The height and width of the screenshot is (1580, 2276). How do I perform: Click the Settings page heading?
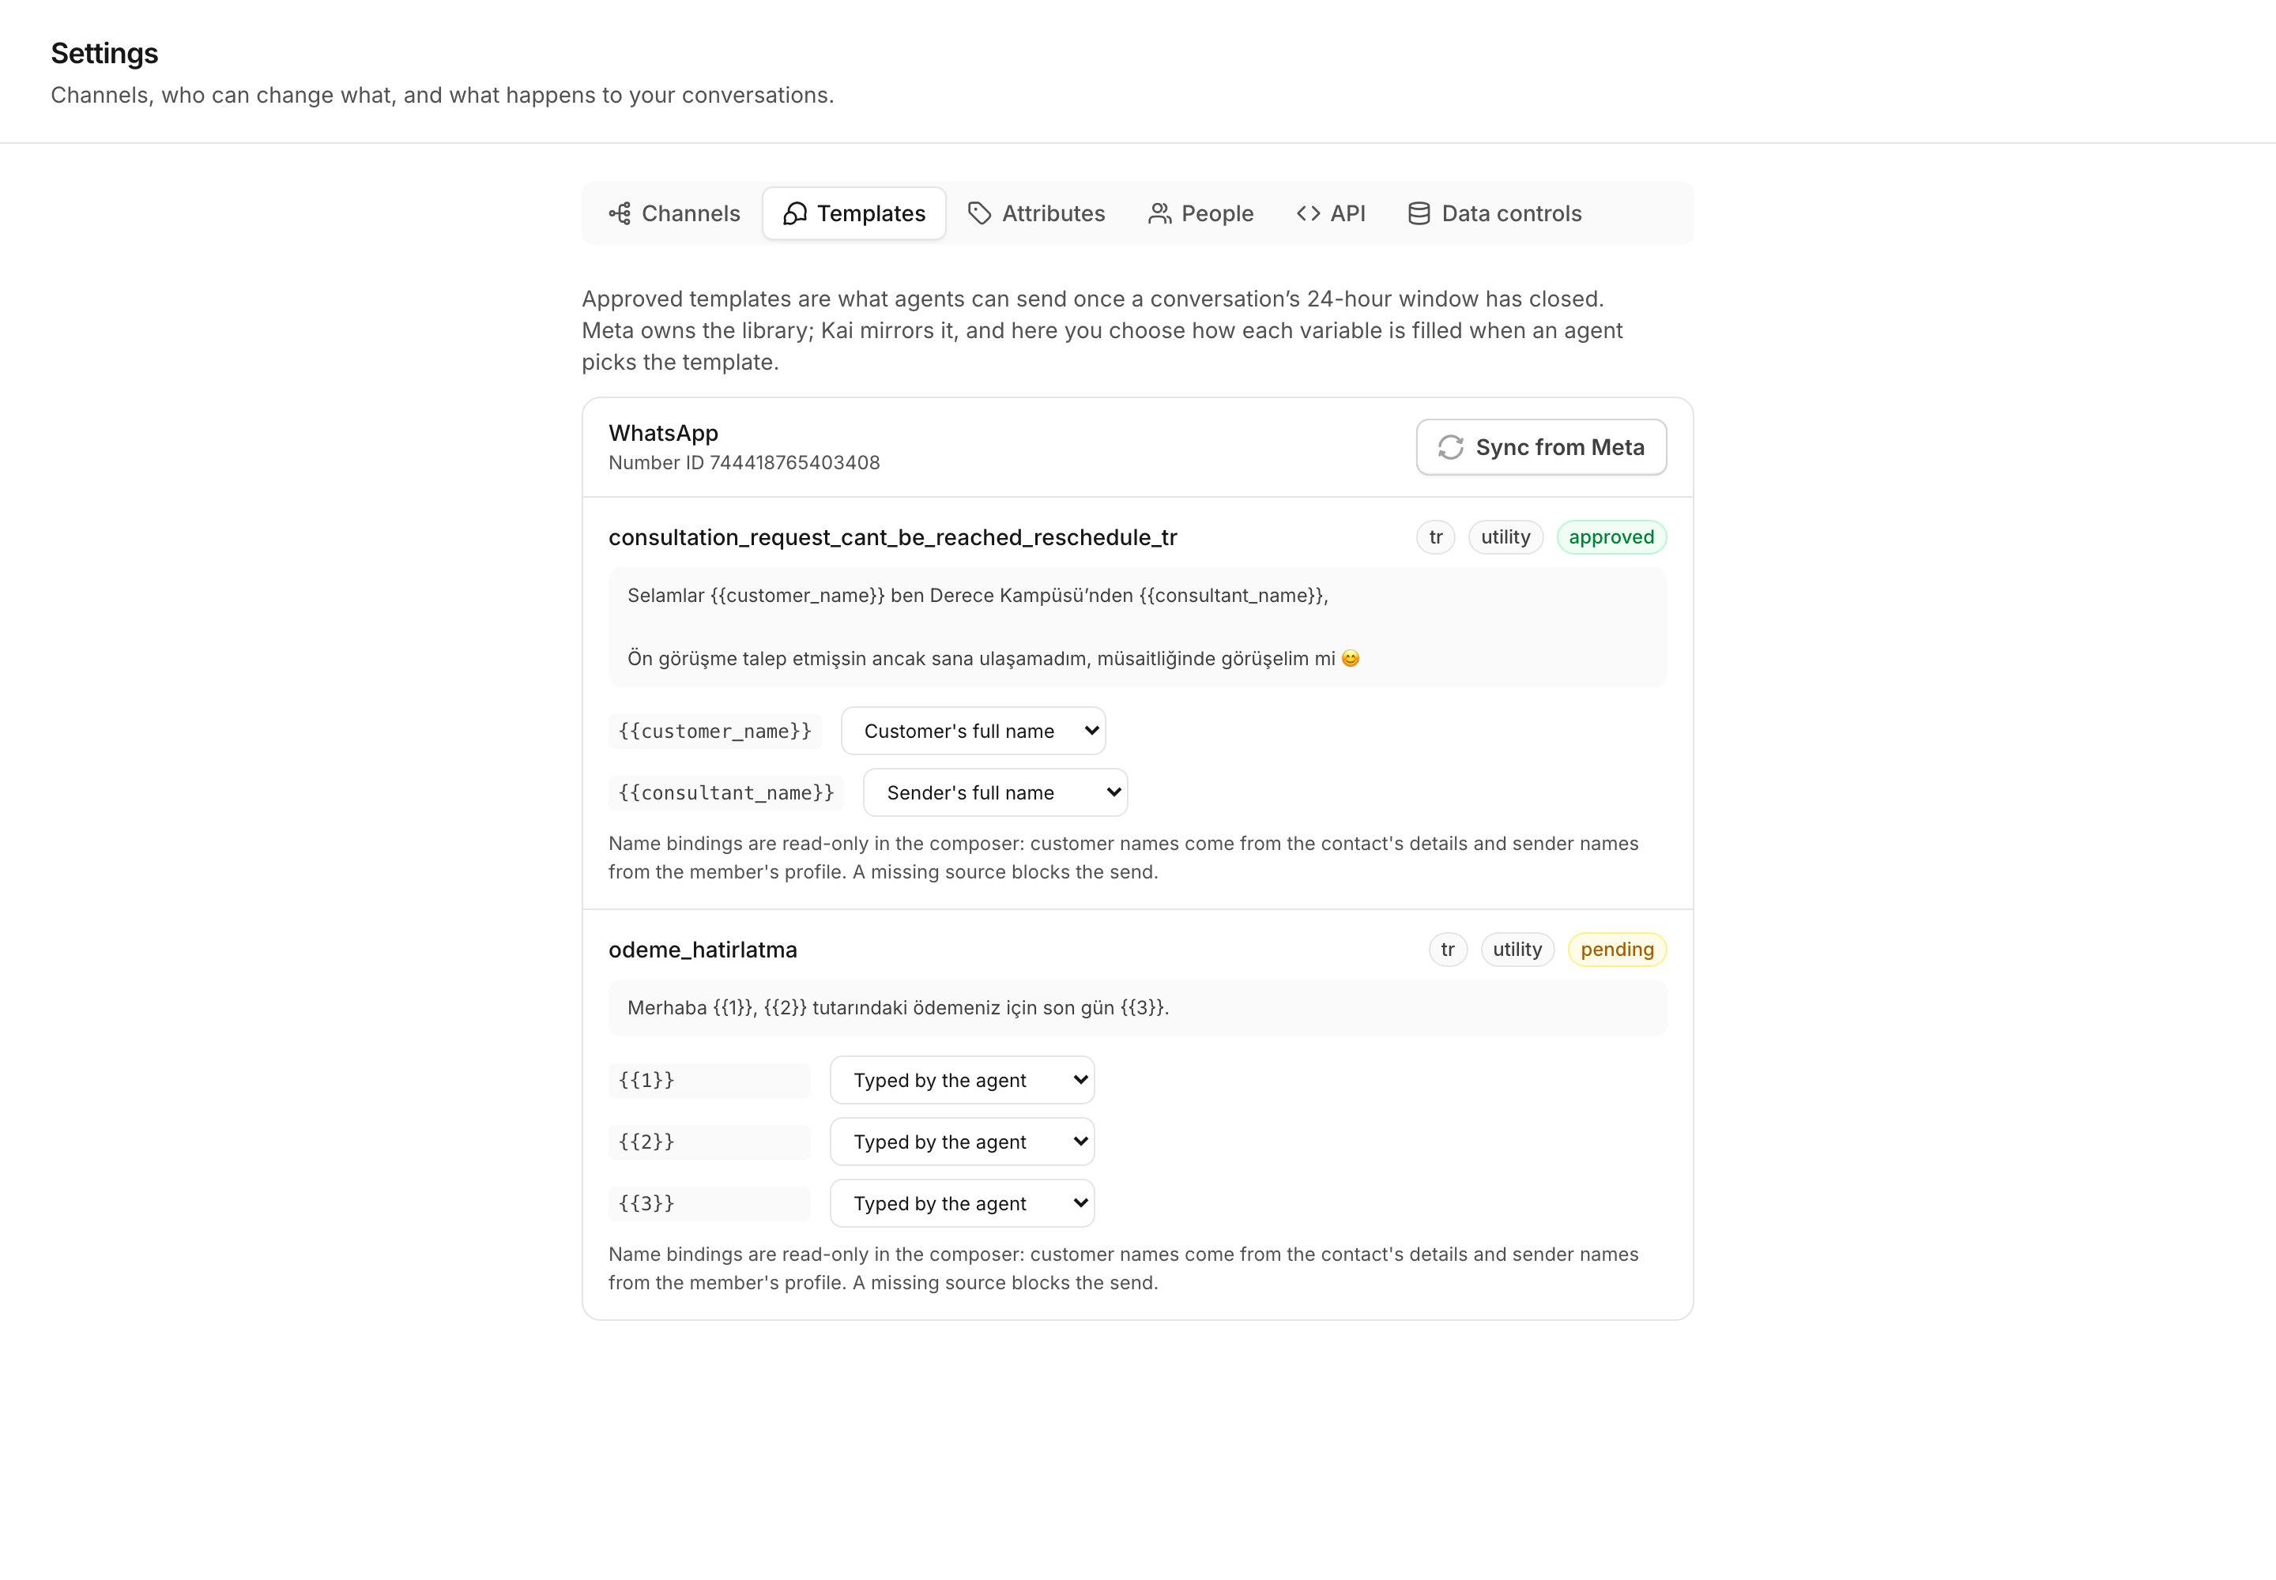click(x=104, y=54)
